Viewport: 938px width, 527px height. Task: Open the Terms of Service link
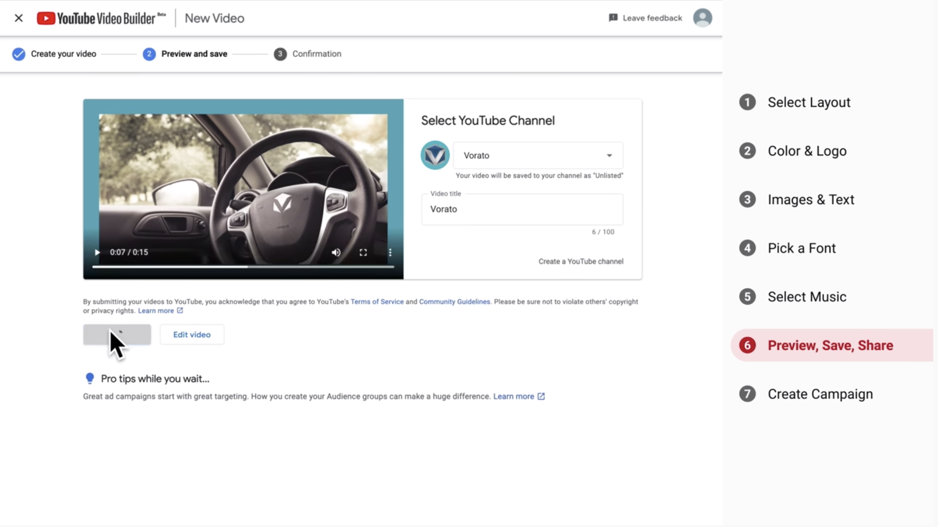pos(377,301)
